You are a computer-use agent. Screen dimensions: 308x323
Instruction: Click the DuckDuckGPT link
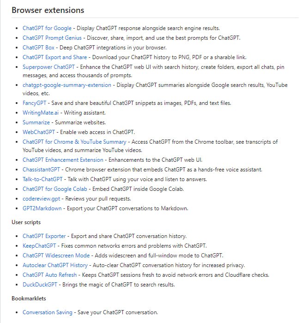(x=40, y=285)
